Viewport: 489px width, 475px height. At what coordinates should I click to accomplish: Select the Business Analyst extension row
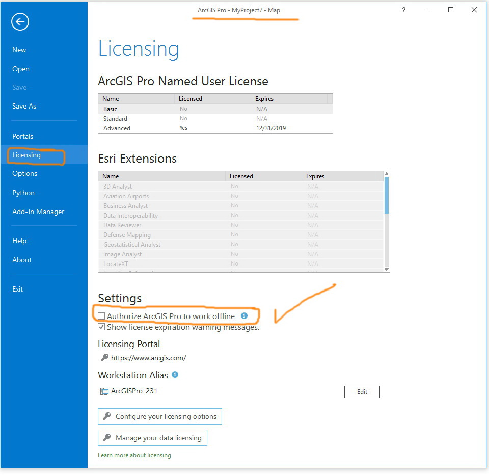click(241, 206)
